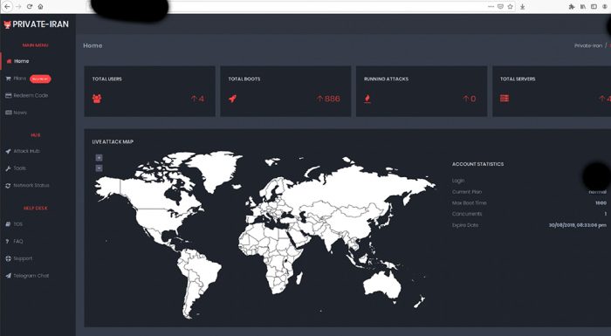Zoom in on the live attack map
The height and width of the screenshot is (336, 611).
[99, 158]
